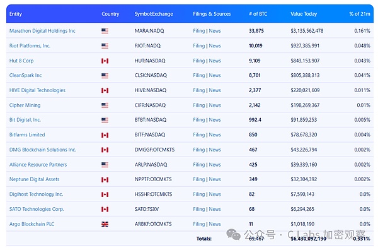Open the Hut 8 Corp entity link
The height and width of the screenshot is (250, 378).
[21, 61]
